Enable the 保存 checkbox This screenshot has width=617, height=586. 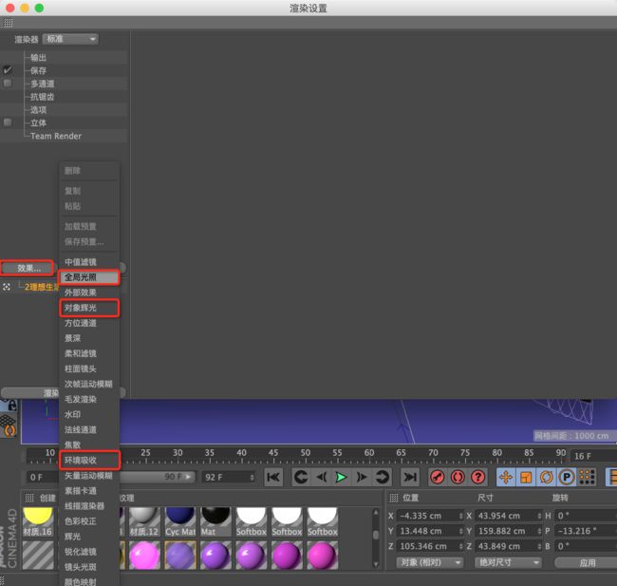[8, 70]
